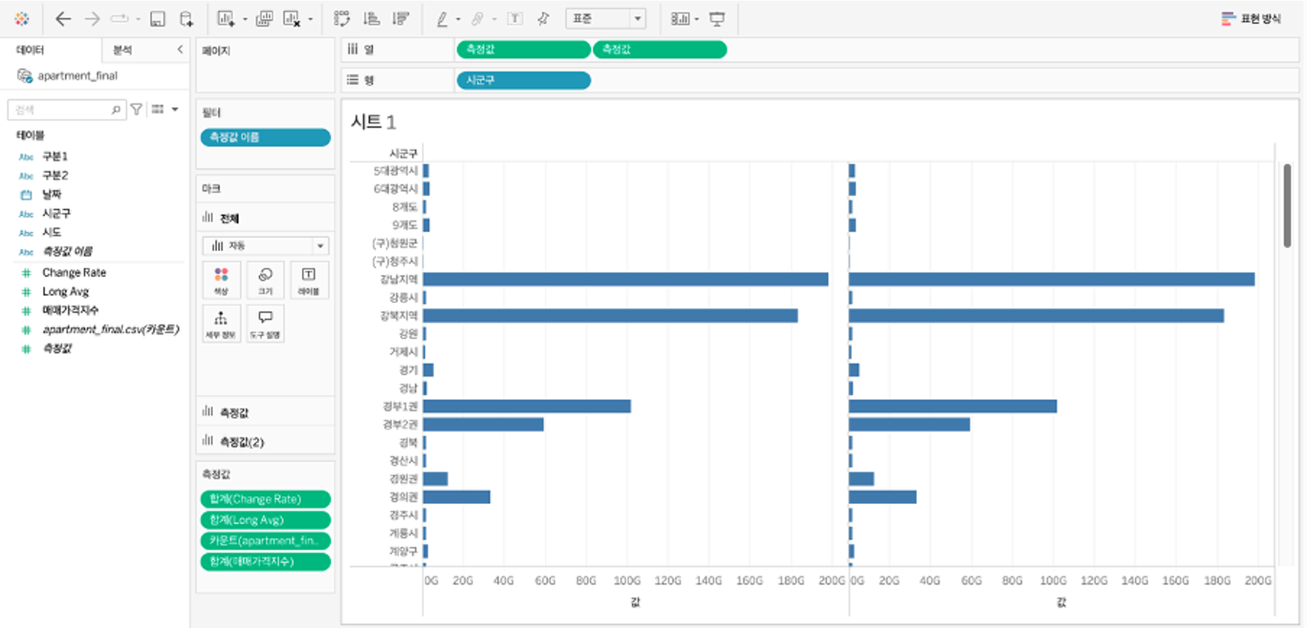Select the 매매가격지수 measure
Image resolution: width=1307 pixels, height=628 pixels.
tap(70, 310)
